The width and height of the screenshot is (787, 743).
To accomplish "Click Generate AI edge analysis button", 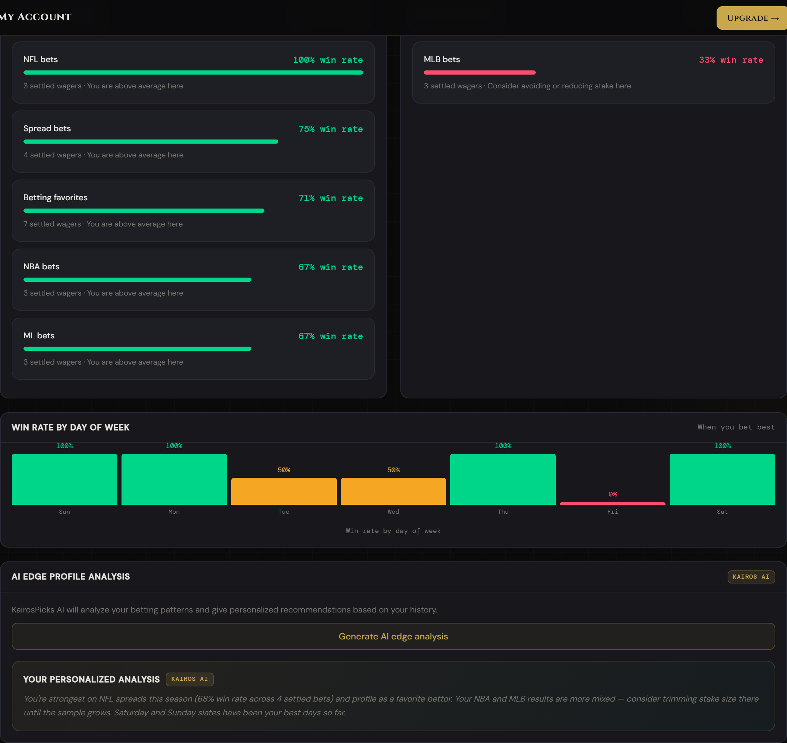I will pyautogui.click(x=393, y=636).
